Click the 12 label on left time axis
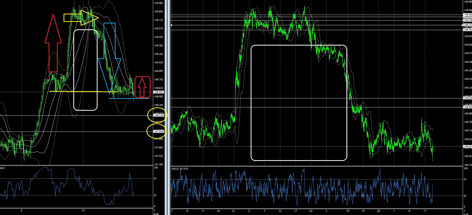Viewport: 472px width, 215px height. tap(83, 211)
